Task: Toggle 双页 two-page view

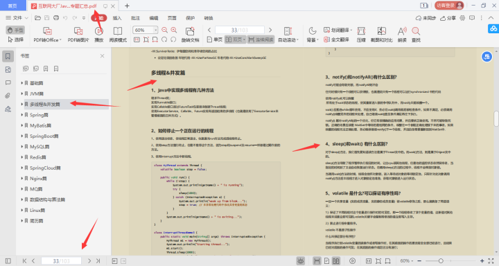Action: click(235, 39)
